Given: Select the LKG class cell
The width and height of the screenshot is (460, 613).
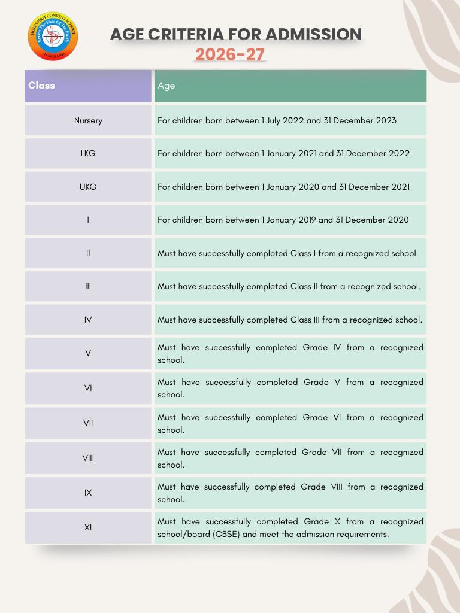Looking at the screenshot, I should tap(88, 153).
